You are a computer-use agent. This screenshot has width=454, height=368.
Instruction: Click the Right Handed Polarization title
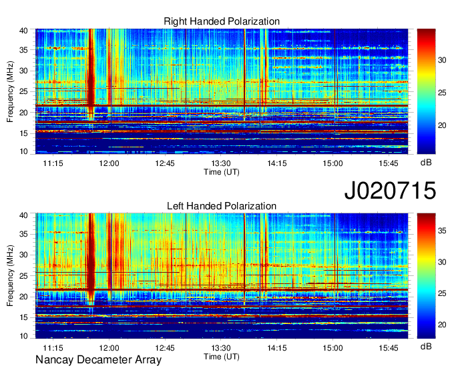[222, 21]
